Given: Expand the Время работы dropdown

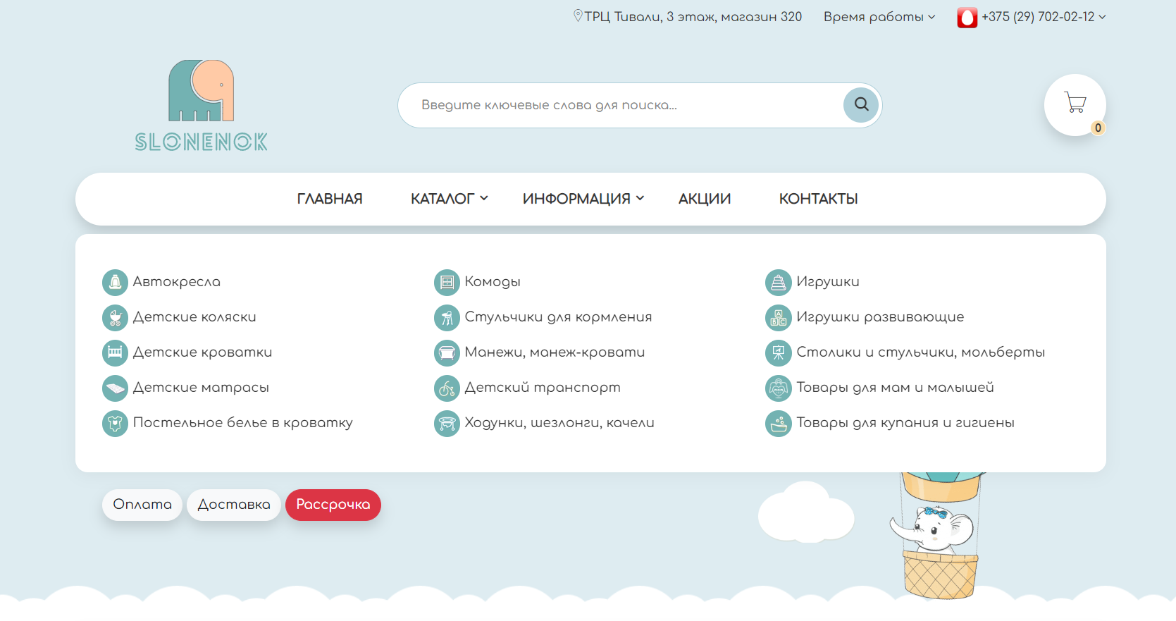Looking at the screenshot, I should [879, 17].
